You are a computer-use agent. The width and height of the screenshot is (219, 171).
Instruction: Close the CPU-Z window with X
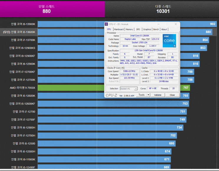tap(176, 24)
